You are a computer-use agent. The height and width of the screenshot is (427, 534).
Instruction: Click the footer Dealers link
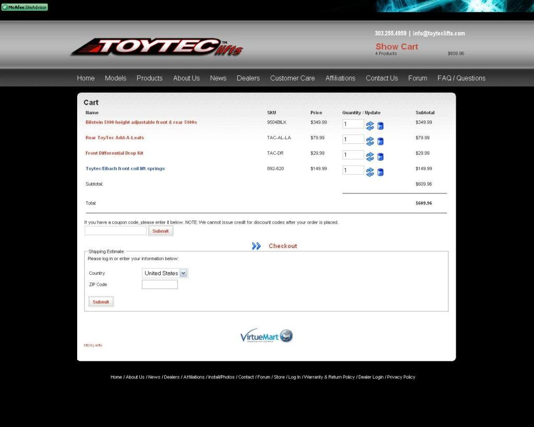pyautogui.click(x=172, y=377)
